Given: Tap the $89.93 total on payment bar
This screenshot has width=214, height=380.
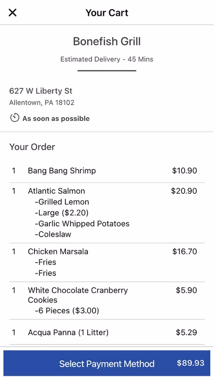Looking at the screenshot, I should click(190, 363).
